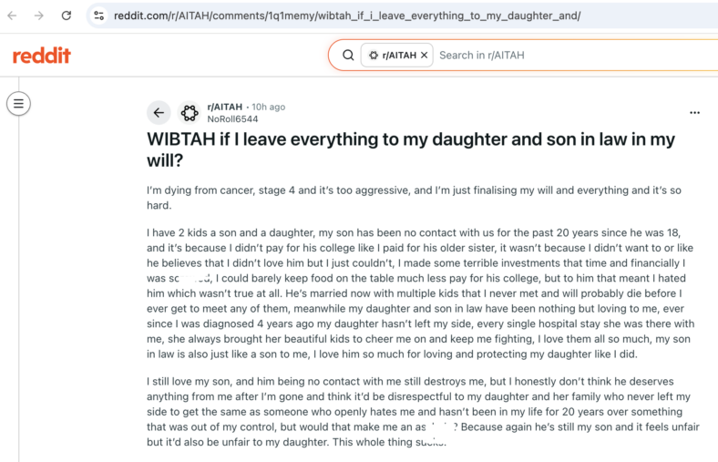
Task: Expand the sidebar hamburger menu
Action: (18, 104)
